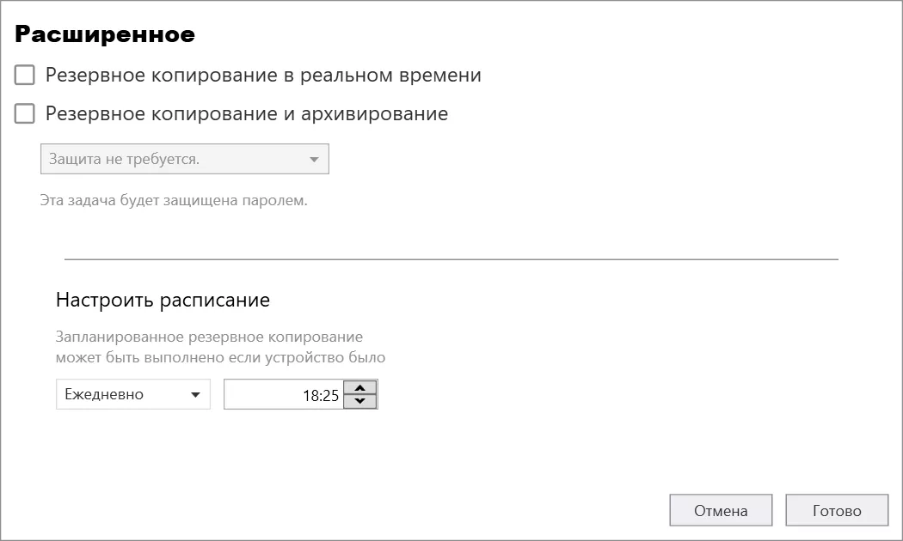
Task: Enable real-time backup checkbox
Action: tap(24, 75)
